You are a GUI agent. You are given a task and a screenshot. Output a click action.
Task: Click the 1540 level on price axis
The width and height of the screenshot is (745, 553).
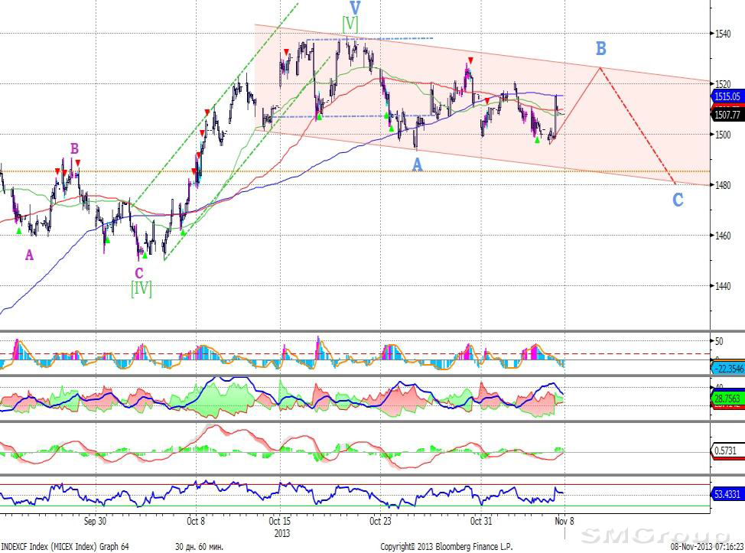pos(724,33)
